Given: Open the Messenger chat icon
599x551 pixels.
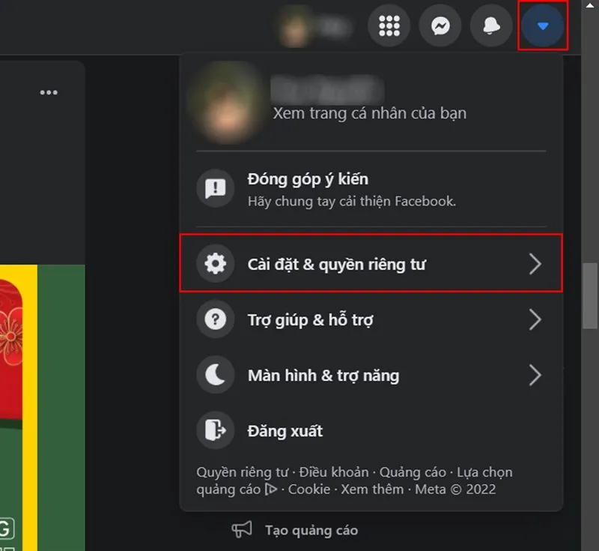Looking at the screenshot, I should [440, 26].
